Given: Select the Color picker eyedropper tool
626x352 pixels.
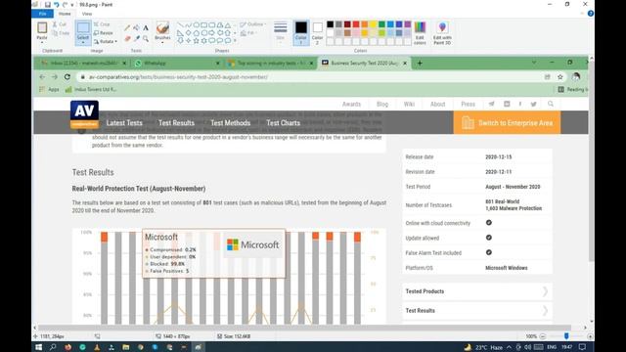Looking at the screenshot, I should point(137,38).
